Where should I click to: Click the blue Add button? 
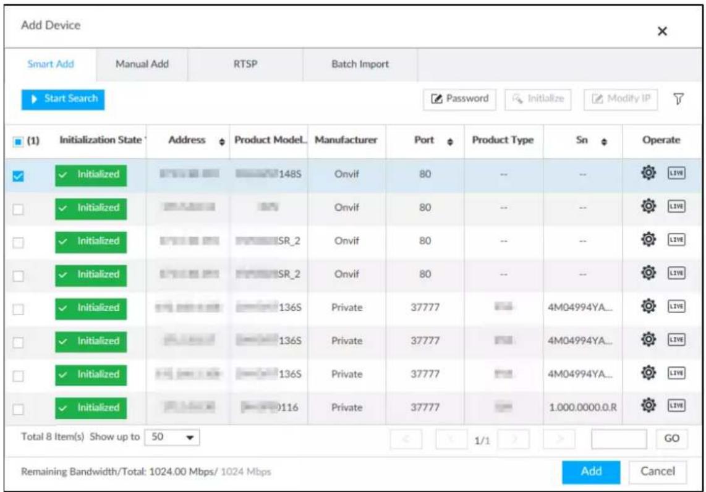[x=591, y=472]
